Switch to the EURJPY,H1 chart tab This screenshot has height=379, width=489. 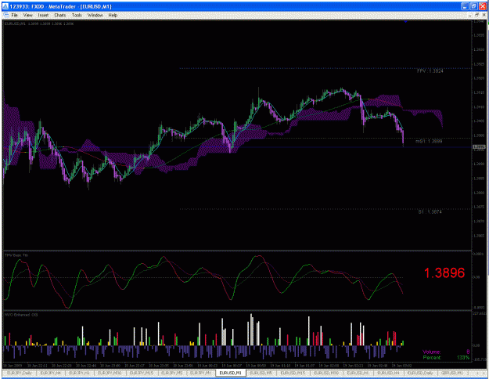coord(79,373)
